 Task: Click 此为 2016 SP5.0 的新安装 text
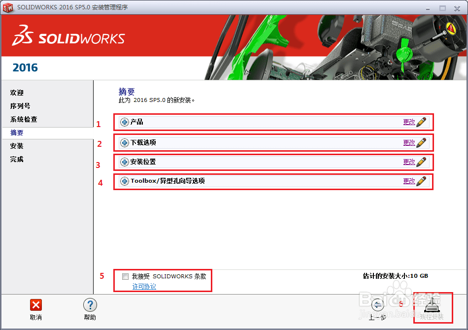(156, 100)
